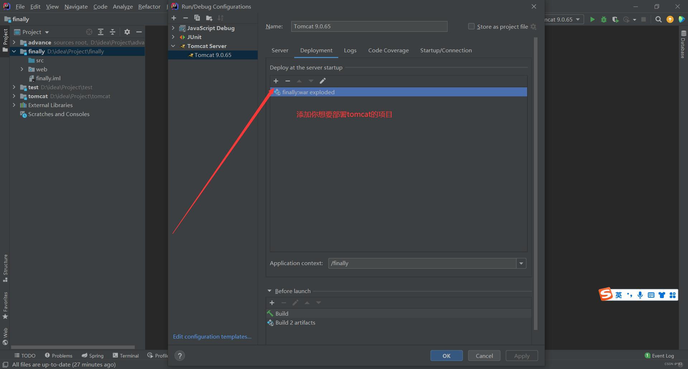This screenshot has height=369, width=688.
Task: Open the Startup/Connection tab
Action: pos(446,51)
